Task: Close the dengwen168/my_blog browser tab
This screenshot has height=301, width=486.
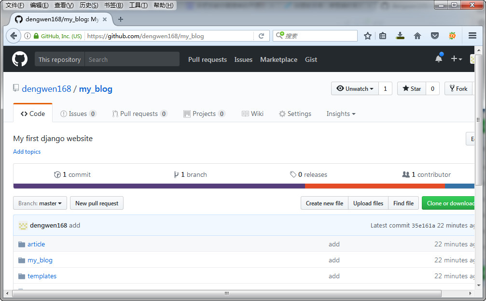Action: [105, 19]
